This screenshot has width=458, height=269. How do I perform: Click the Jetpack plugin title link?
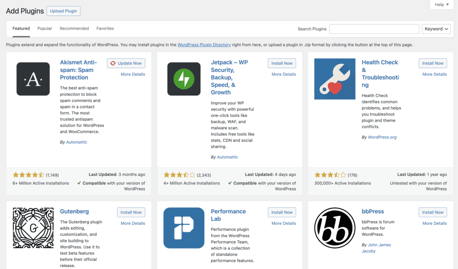point(229,77)
